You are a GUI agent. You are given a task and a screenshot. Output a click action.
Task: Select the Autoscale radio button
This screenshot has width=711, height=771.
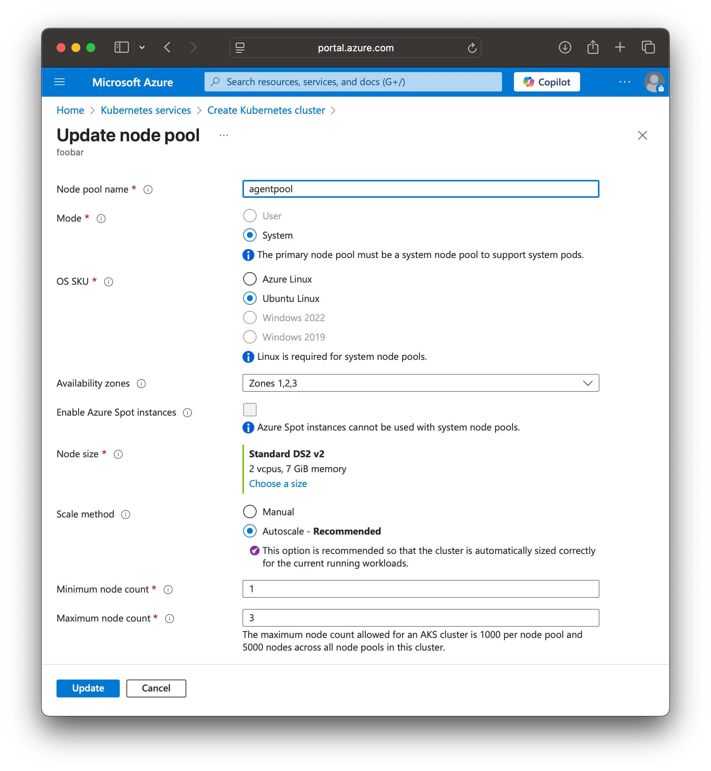(x=250, y=531)
